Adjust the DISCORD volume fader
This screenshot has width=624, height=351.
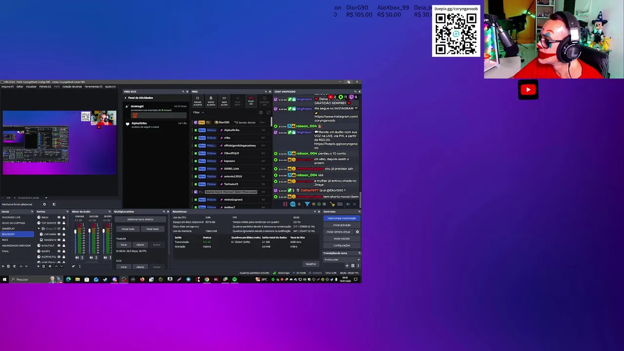tap(89, 231)
